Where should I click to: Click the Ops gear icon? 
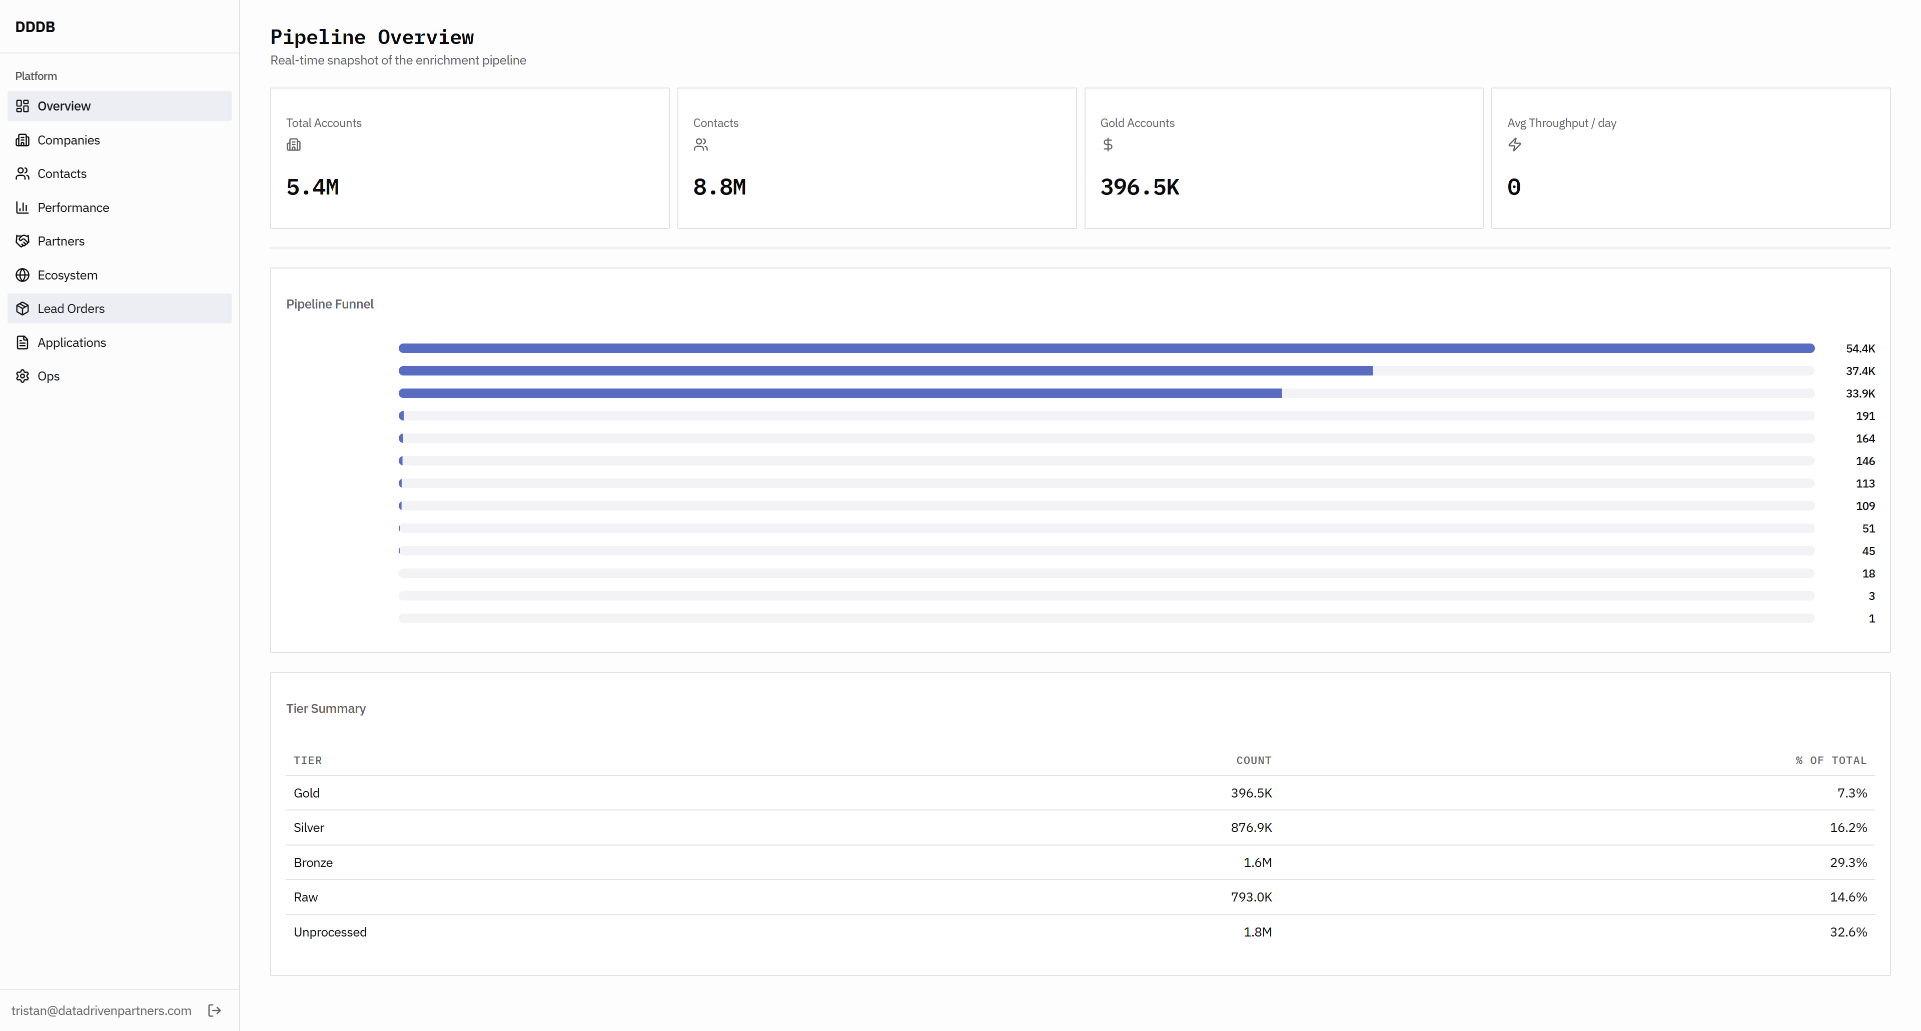[23, 375]
